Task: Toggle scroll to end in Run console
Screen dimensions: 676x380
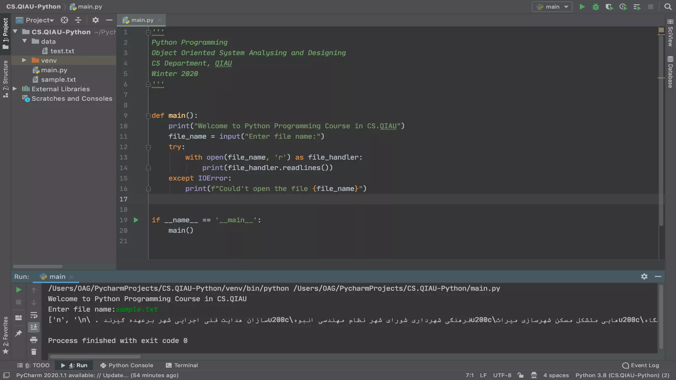Action: [x=34, y=327]
